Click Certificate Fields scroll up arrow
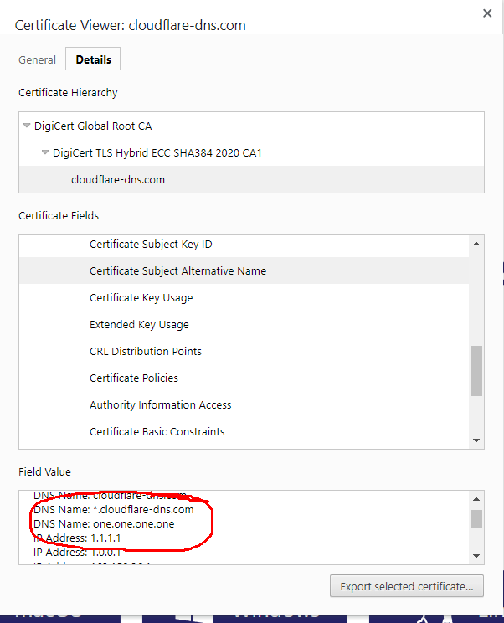The image size is (504, 623). tap(476, 244)
